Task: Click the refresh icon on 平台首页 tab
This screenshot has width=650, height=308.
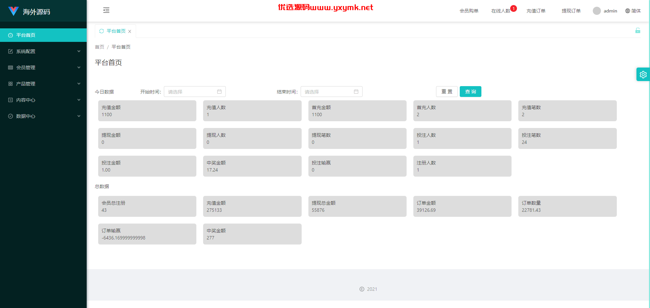Action: [x=102, y=31]
